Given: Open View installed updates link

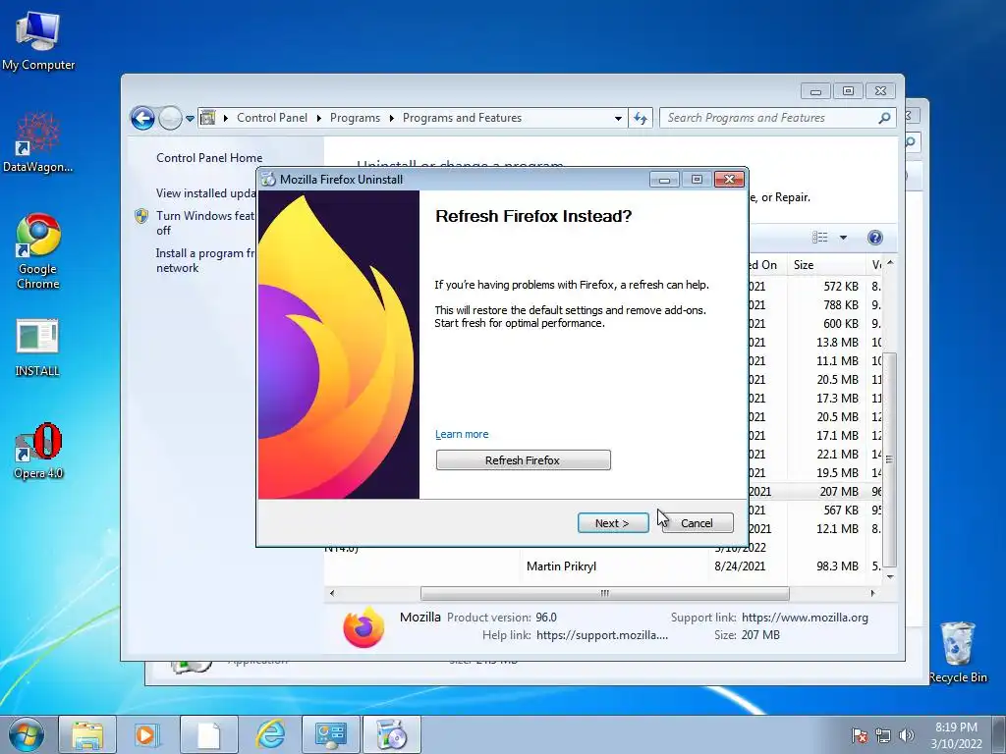Looking at the screenshot, I should click(x=206, y=193).
